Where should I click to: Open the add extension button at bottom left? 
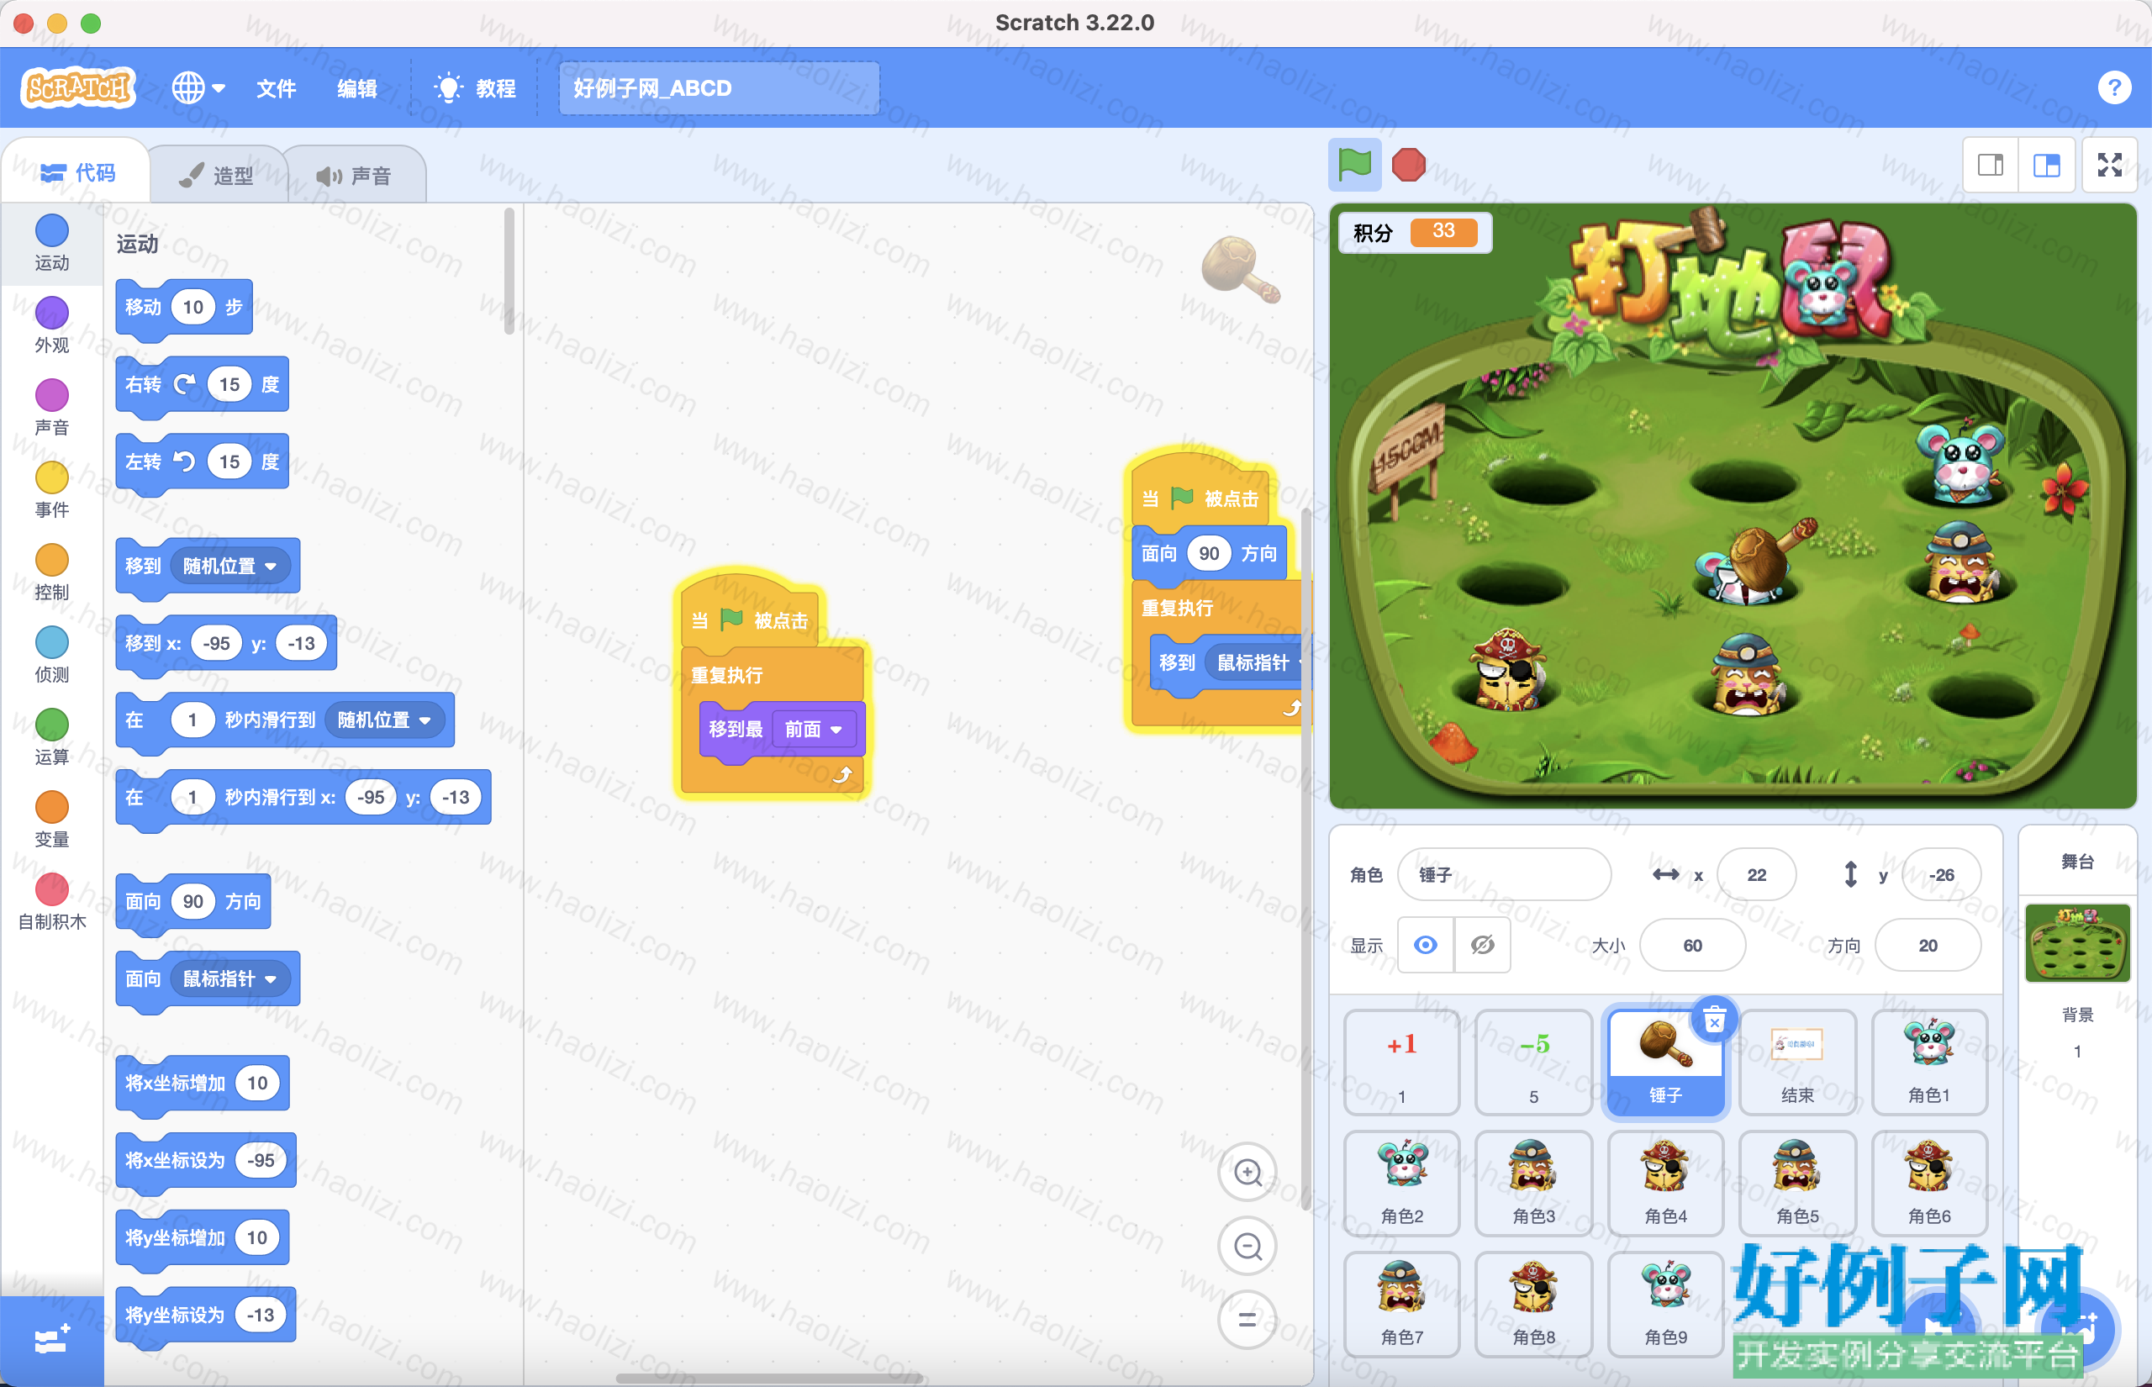pos(51,1341)
